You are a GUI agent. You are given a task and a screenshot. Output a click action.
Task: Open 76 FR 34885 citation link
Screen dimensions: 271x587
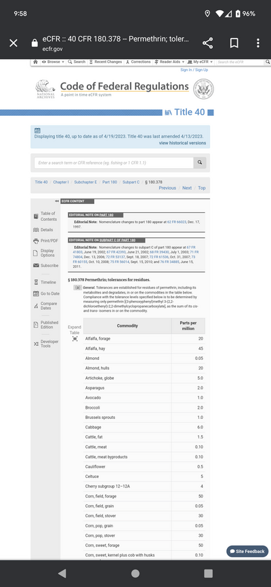tap(170, 262)
